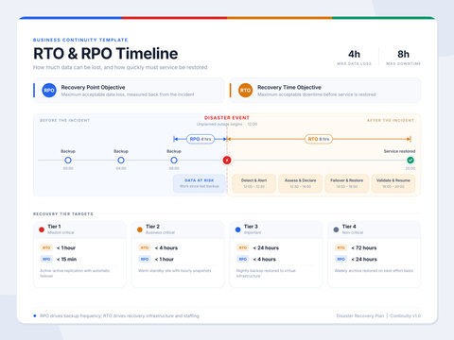Screen dimensions: 454x340
Task: Click the 4h max data loss stat
Action: pyautogui.click(x=354, y=57)
